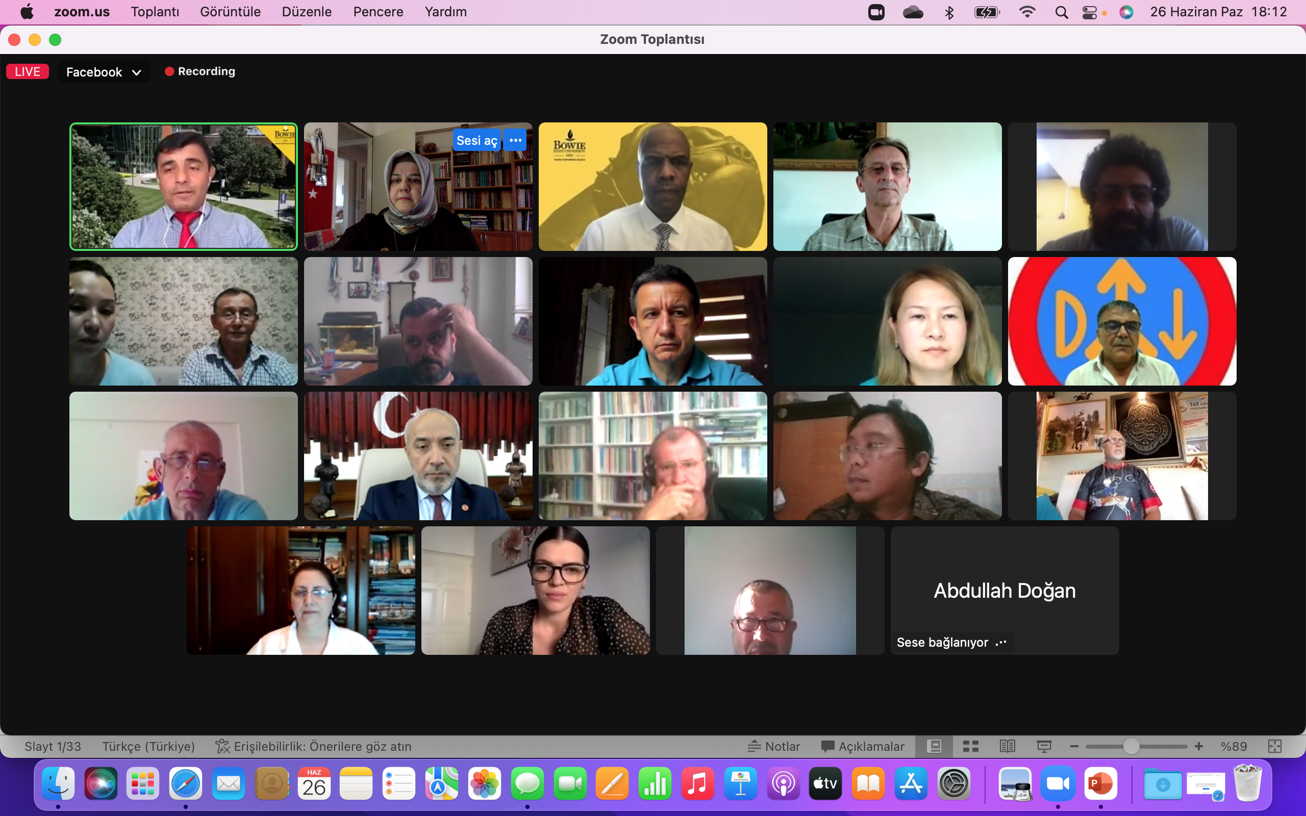
Task: Open the Görüntüle menu
Action: [231, 12]
